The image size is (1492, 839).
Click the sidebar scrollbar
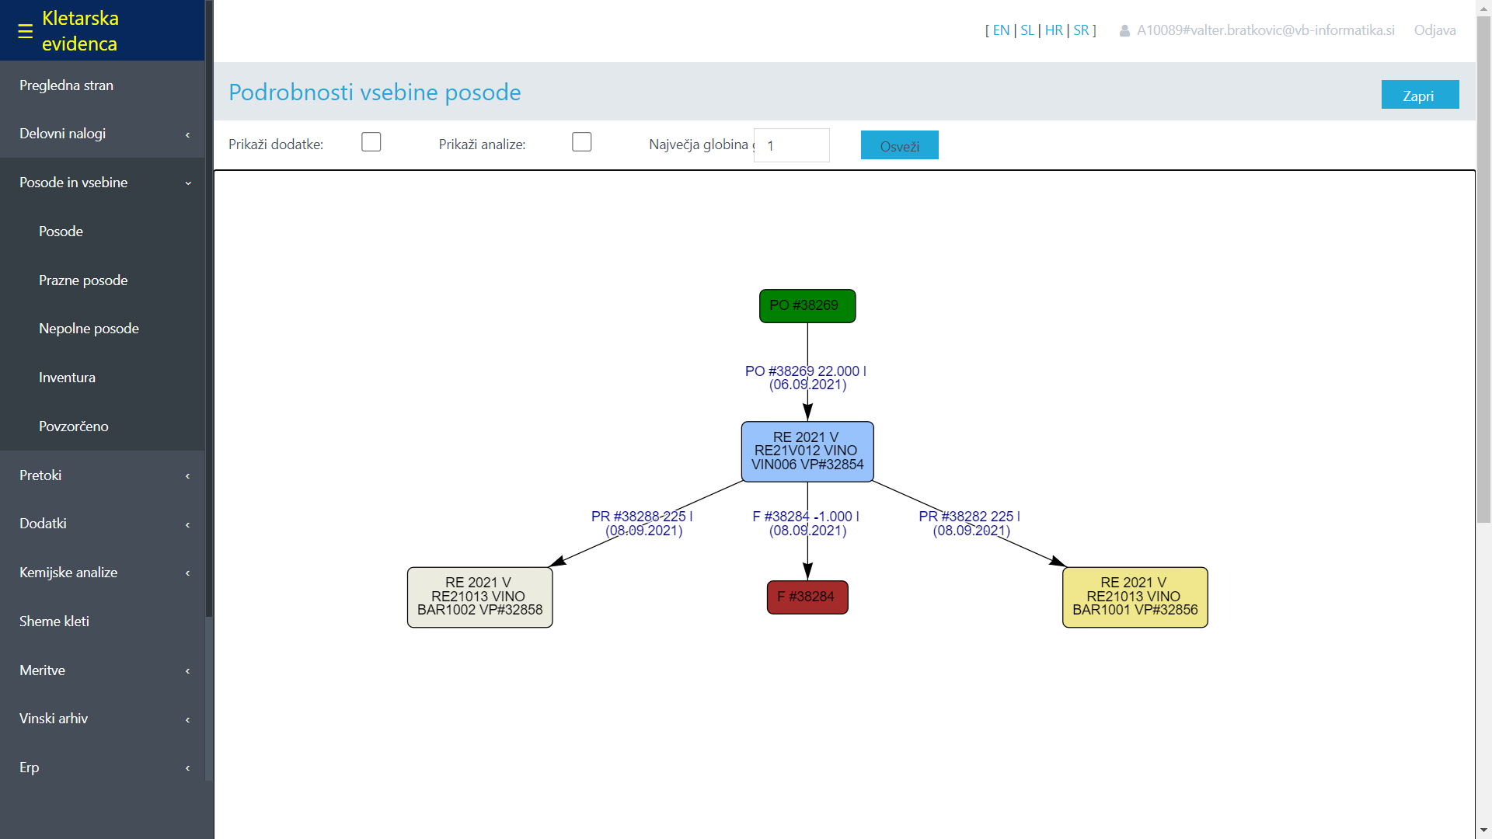(208, 311)
